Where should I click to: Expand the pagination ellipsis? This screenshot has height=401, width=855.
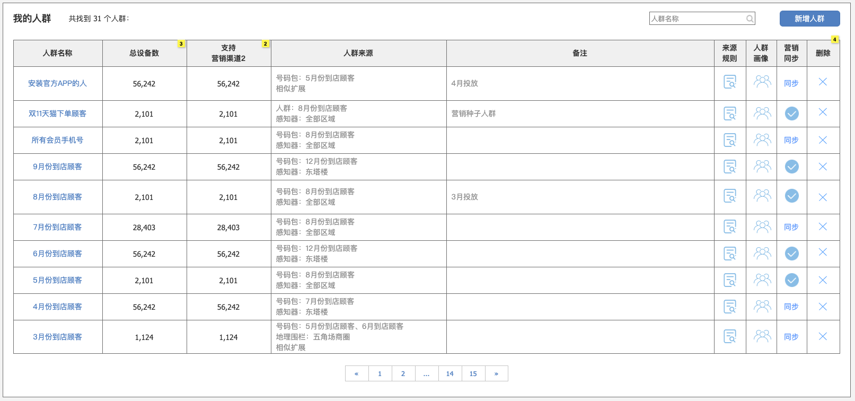427,373
